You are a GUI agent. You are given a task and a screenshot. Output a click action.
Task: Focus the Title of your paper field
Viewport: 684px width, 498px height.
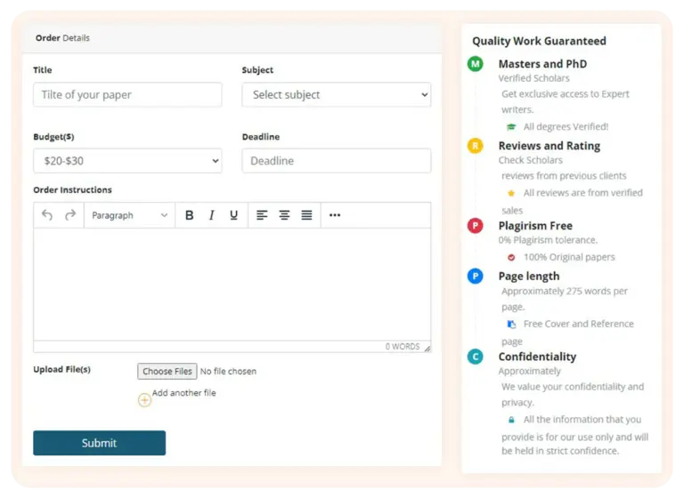tap(127, 94)
